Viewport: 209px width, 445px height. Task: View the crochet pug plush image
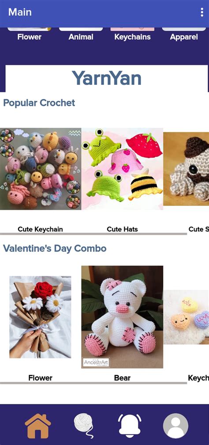coord(187,169)
